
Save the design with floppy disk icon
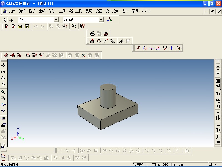pos(27,26)
